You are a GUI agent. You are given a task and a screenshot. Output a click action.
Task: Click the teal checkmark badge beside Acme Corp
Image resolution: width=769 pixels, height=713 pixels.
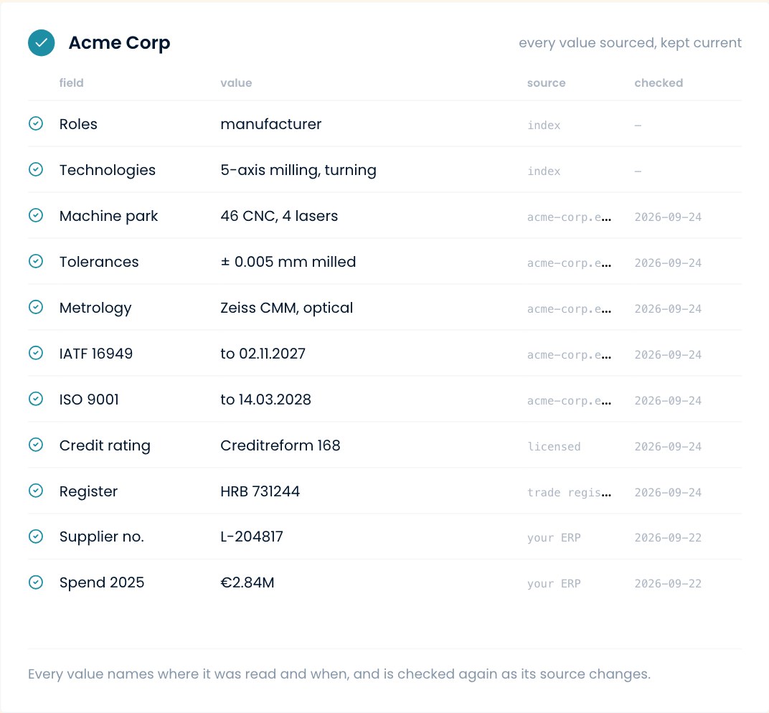41,42
